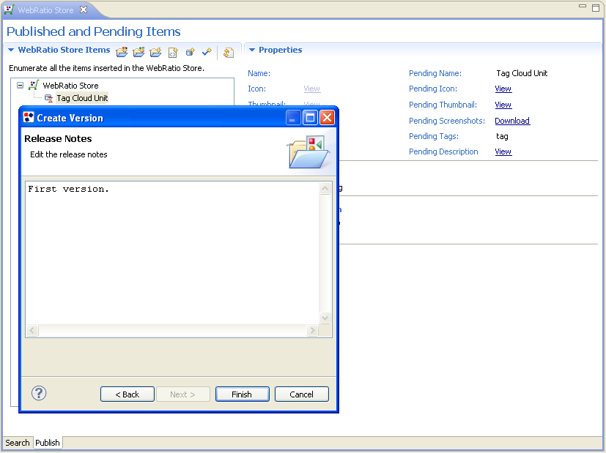This screenshot has height=453, width=606.
Task: Select the Tag Cloud Unit tree item
Action: click(x=82, y=98)
